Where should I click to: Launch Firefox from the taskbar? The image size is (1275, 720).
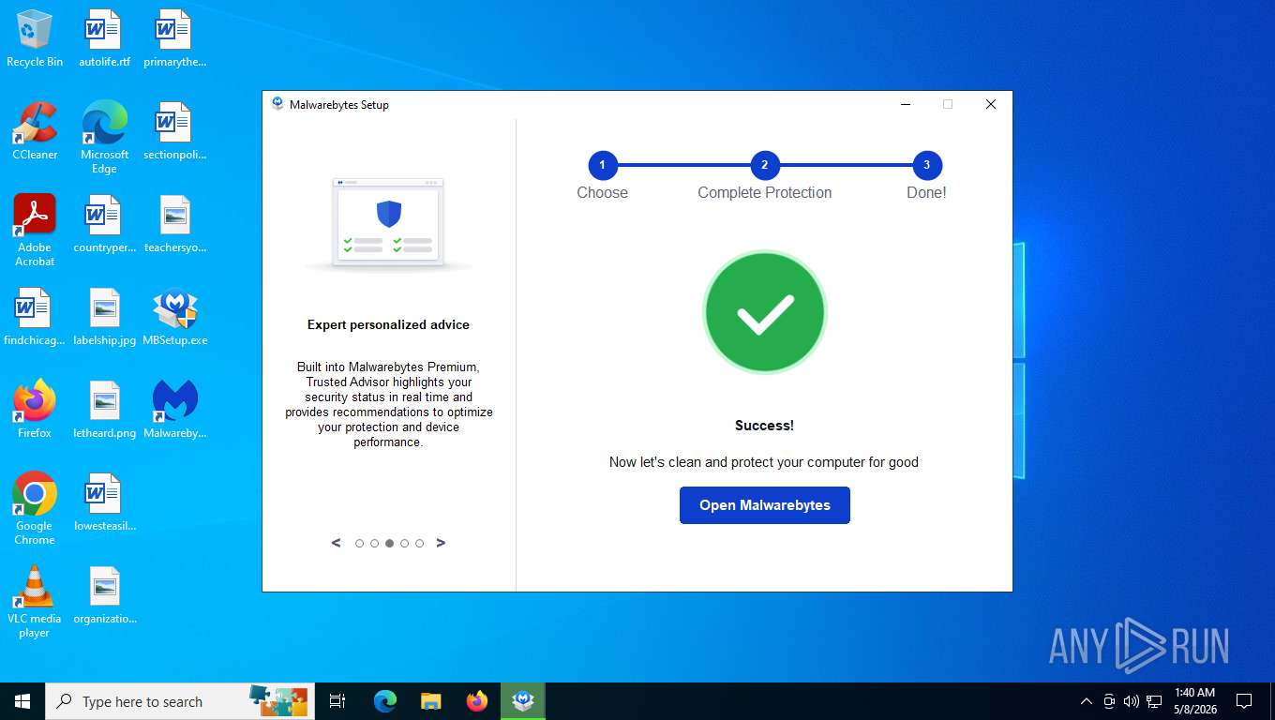[477, 701]
